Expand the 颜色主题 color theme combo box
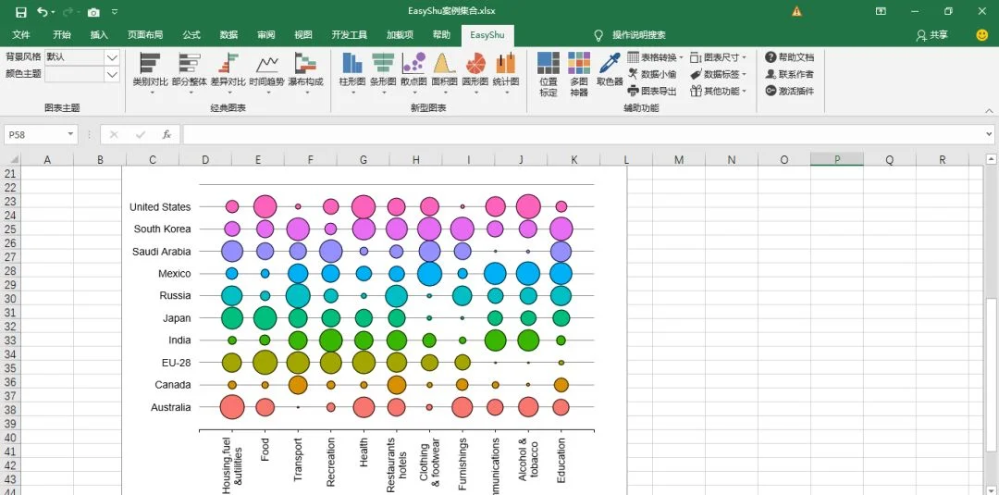The height and width of the screenshot is (495, 999). click(112, 74)
